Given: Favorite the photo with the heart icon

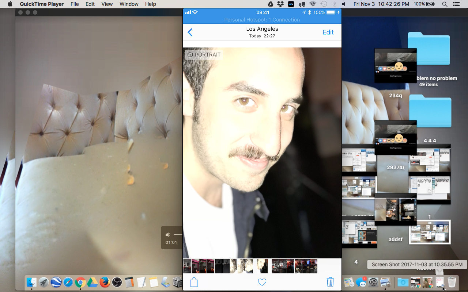Looking at the screenshot, I should (x=262, y=282).
